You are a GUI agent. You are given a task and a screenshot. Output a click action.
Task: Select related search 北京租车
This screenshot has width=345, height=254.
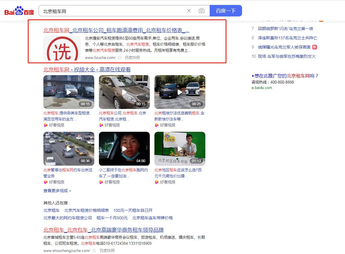[51, 210]
